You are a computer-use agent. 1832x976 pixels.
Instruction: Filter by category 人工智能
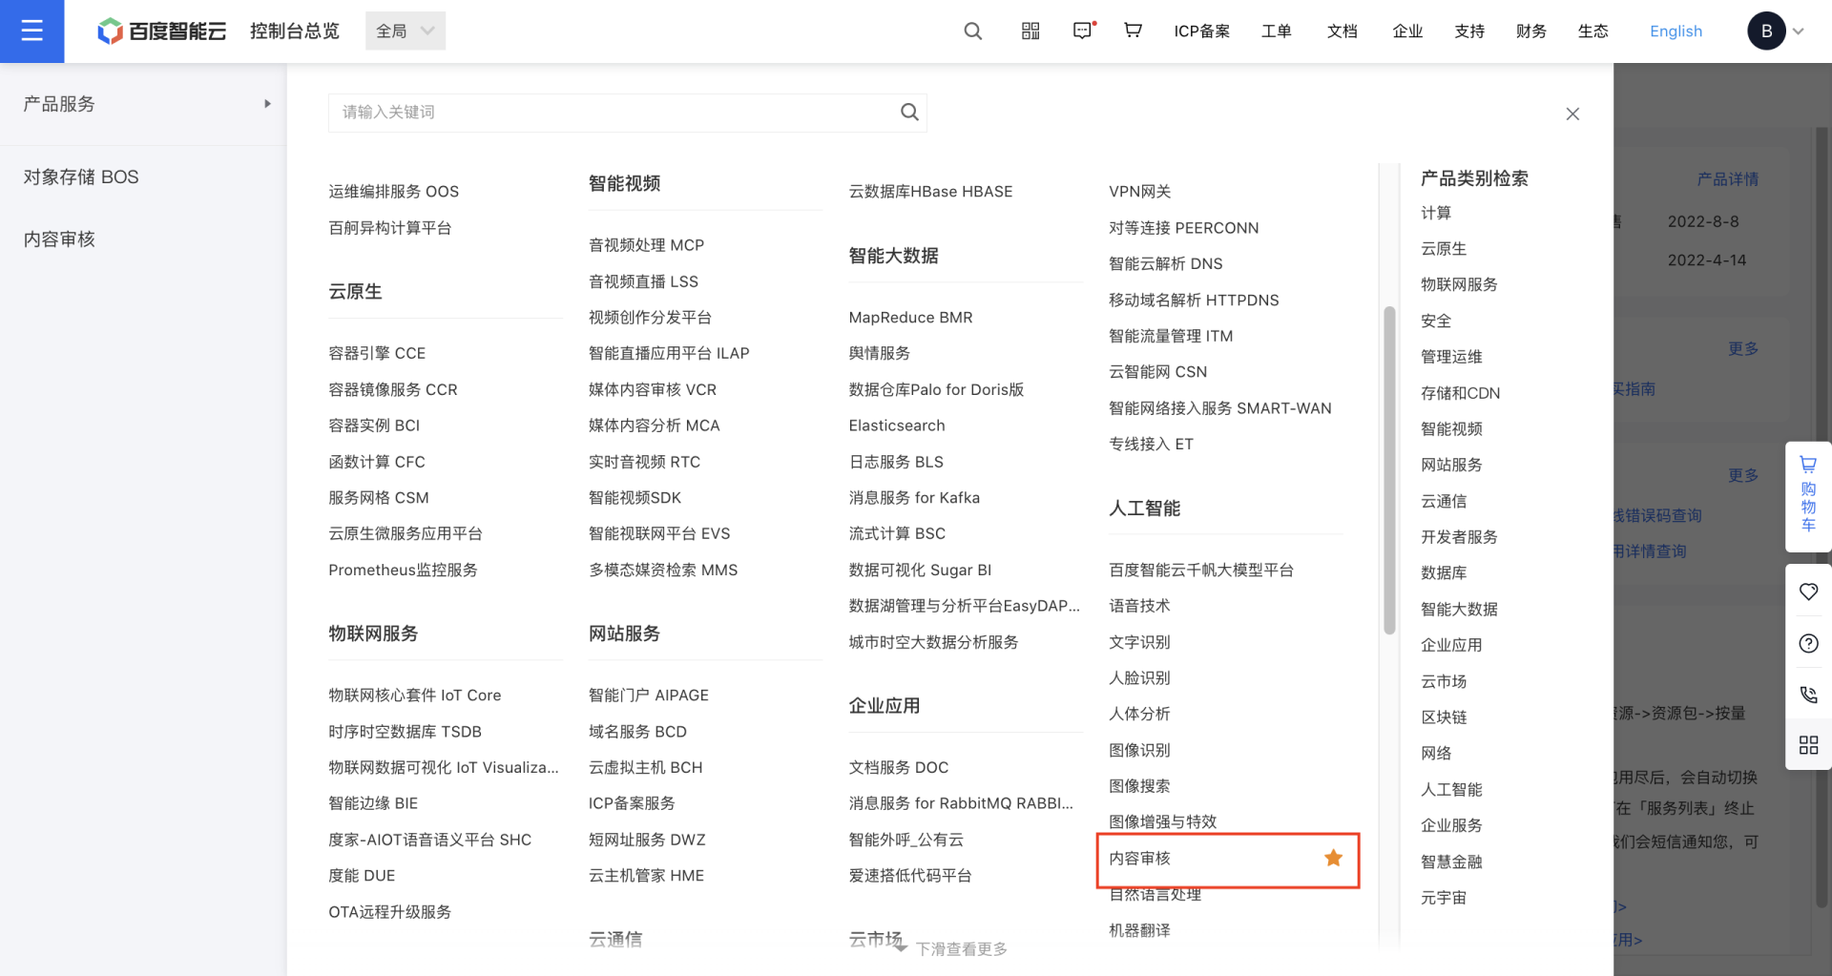(x=1450, y=789)
